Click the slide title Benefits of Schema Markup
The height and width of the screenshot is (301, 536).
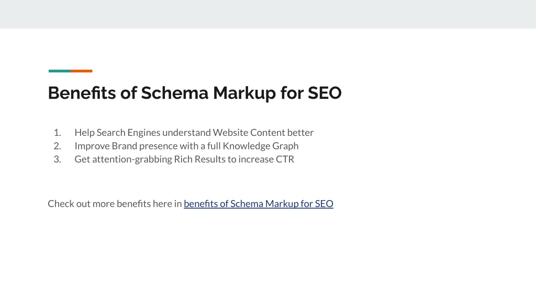(x=195, y=93)
